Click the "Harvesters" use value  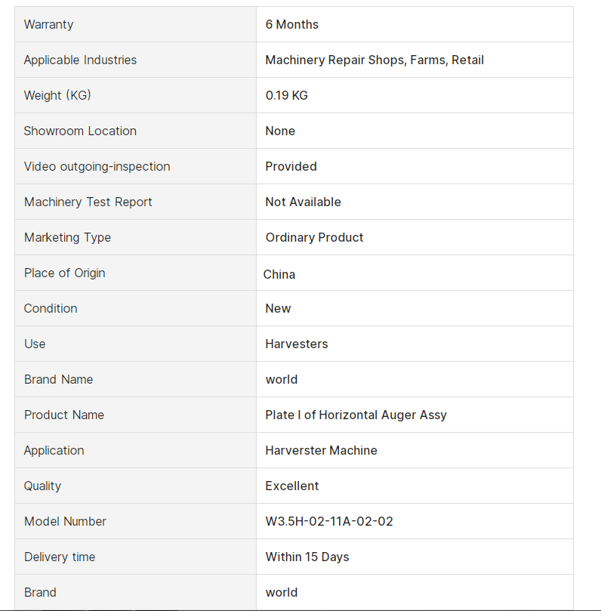click(297, 344)
